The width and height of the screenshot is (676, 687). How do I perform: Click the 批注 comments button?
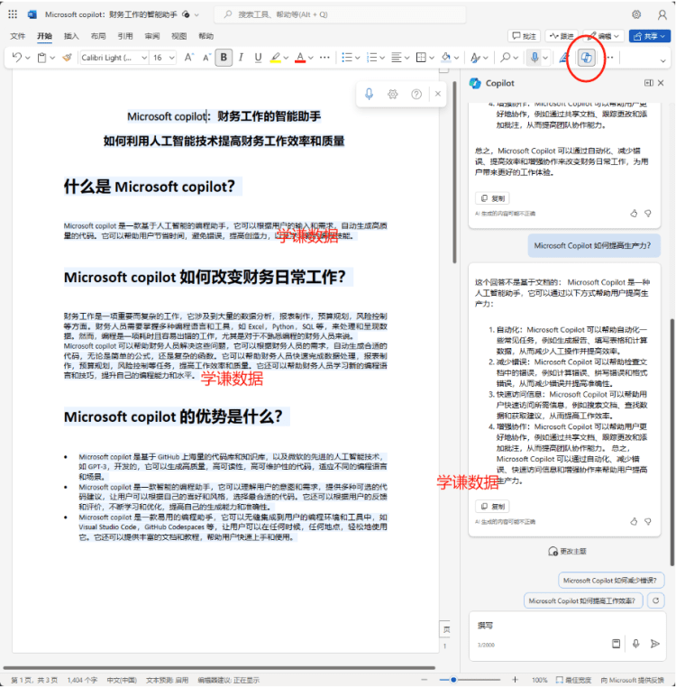coord(524,36)
